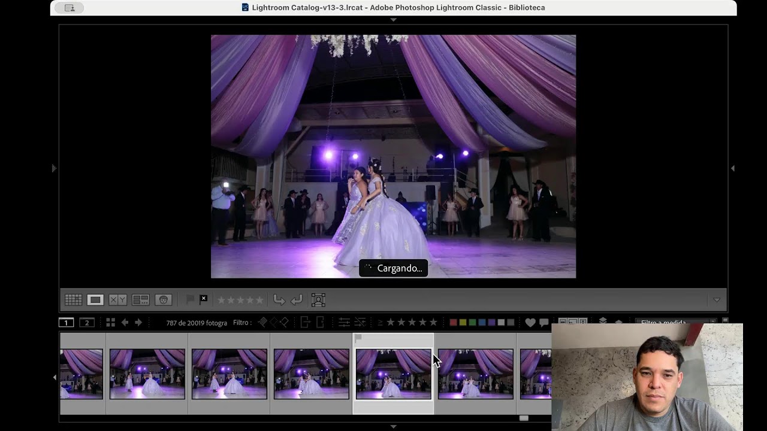Open Compare view with the XY icon
This screenshot has width=767, height=431.
pyautogui.click(x=117, y=300)
